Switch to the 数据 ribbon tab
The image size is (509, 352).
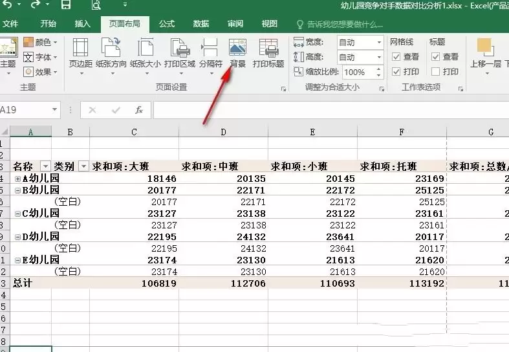coord(201,24)
